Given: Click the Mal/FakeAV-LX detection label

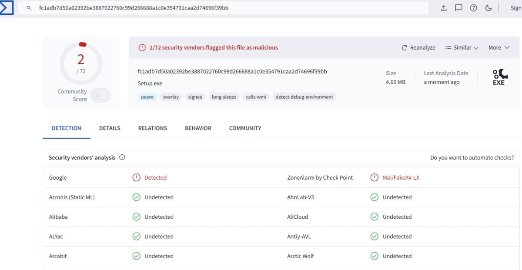Looking at the screenshot, I should pyautogui.click(x=401, y=178).
